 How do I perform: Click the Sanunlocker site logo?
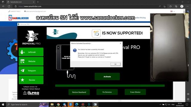click(x=19, y=18)
